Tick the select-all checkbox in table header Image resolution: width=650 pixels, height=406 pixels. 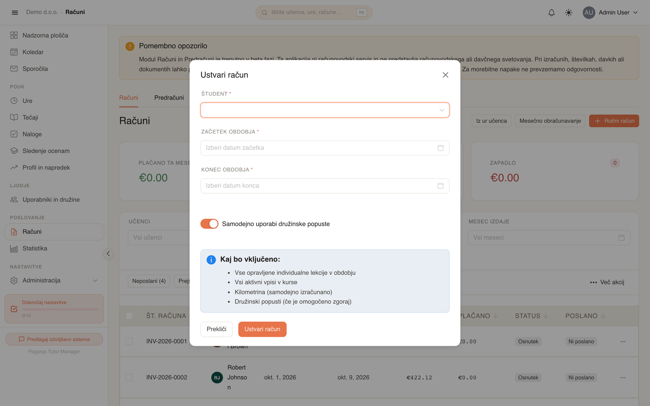click(129, 316)
